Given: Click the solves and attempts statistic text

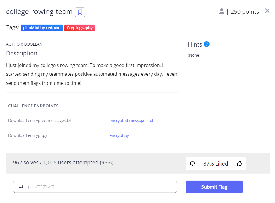Looking at the screenshot, I should (x=63, y=162).
